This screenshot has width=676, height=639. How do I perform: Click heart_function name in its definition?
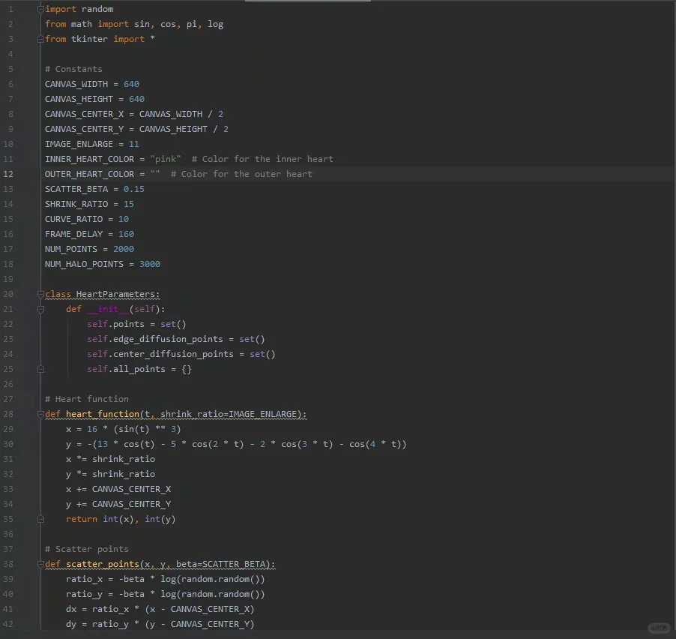click(x=103, y=414)
